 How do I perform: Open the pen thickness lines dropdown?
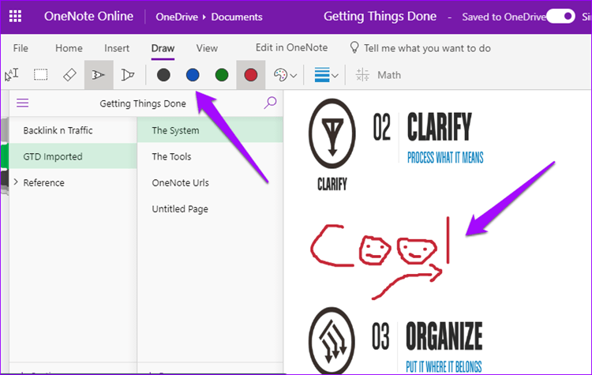pyautogui.click(x=326, y=75)
